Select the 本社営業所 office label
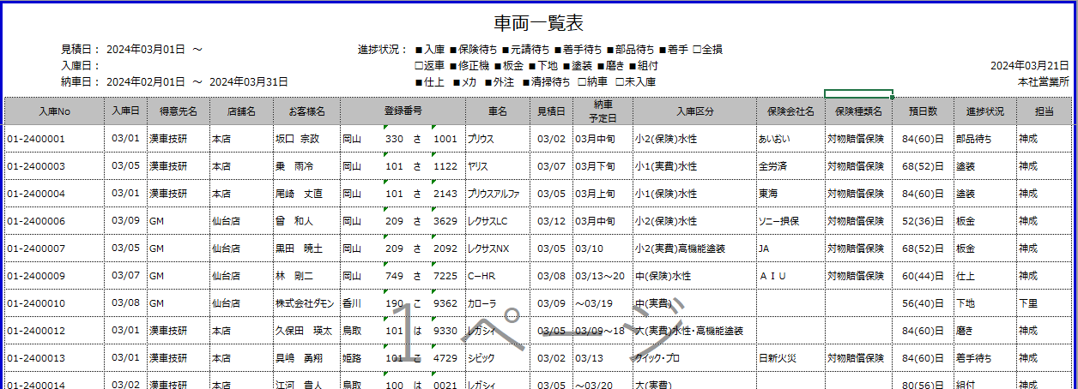Image resolution: width=1078 pixels, height=389 pixels. point(1043,82)
